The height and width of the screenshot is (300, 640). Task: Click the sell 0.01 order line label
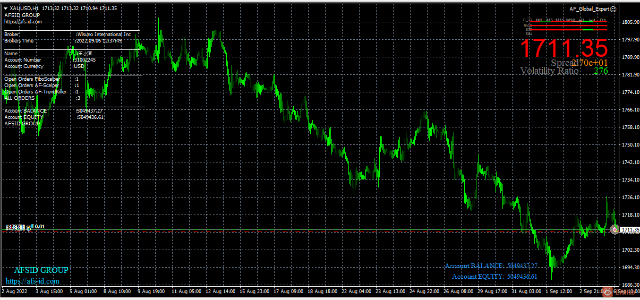point(24,227)
